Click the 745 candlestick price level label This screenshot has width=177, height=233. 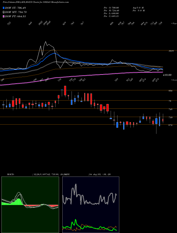(170, 109)
